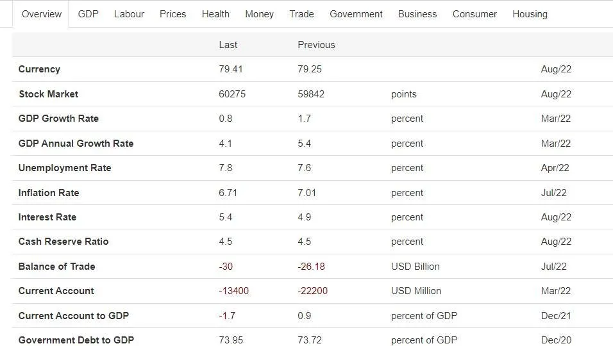
Task: Go to the Health tab
Action: point(215,14)
